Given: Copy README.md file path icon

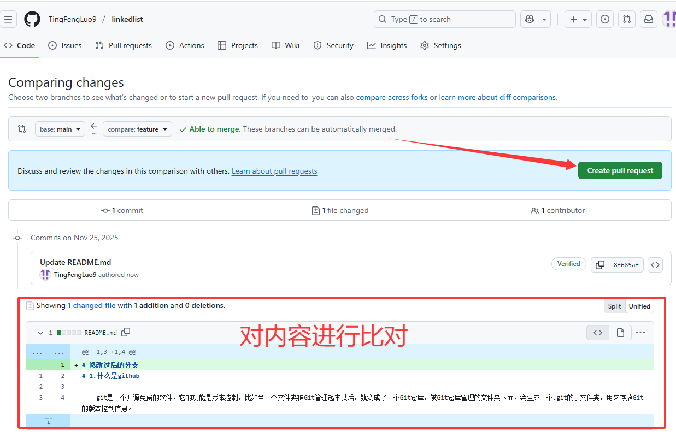Looking at the screenshot, I should click(x=126, y=332).
